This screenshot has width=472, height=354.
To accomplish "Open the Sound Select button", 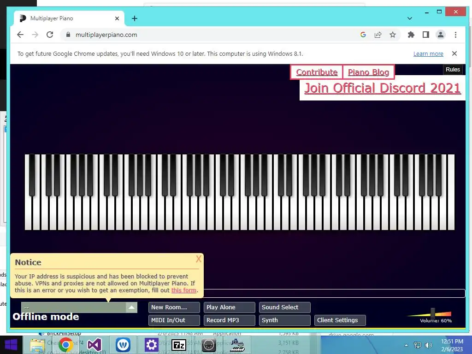I will (284, 307).
